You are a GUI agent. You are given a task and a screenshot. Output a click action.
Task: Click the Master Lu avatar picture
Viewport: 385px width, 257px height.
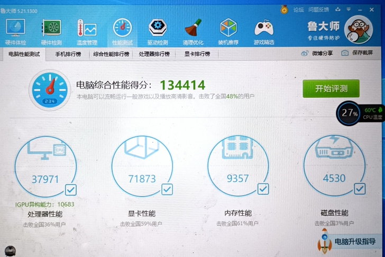tap(358, 30)
